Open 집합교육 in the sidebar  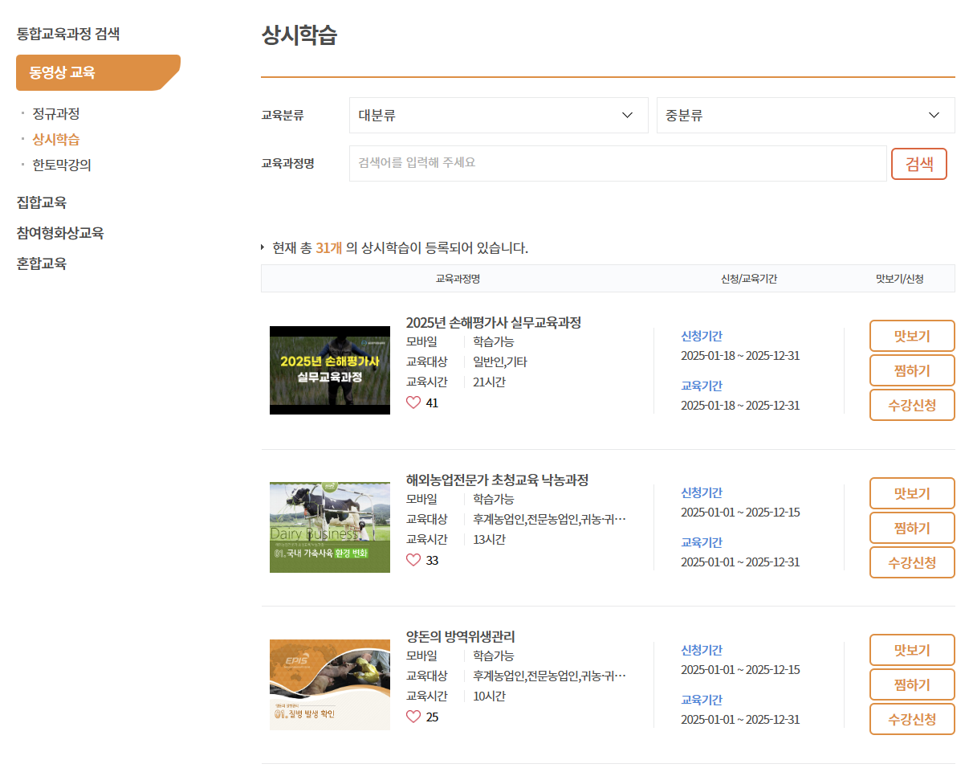pos(42,202)
